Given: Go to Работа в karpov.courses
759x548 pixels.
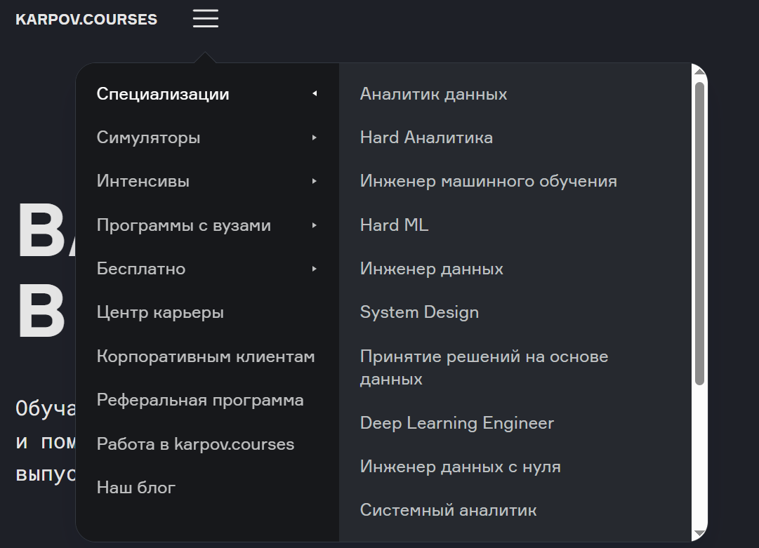Looking at the screenshot, I should coord(196,443).
